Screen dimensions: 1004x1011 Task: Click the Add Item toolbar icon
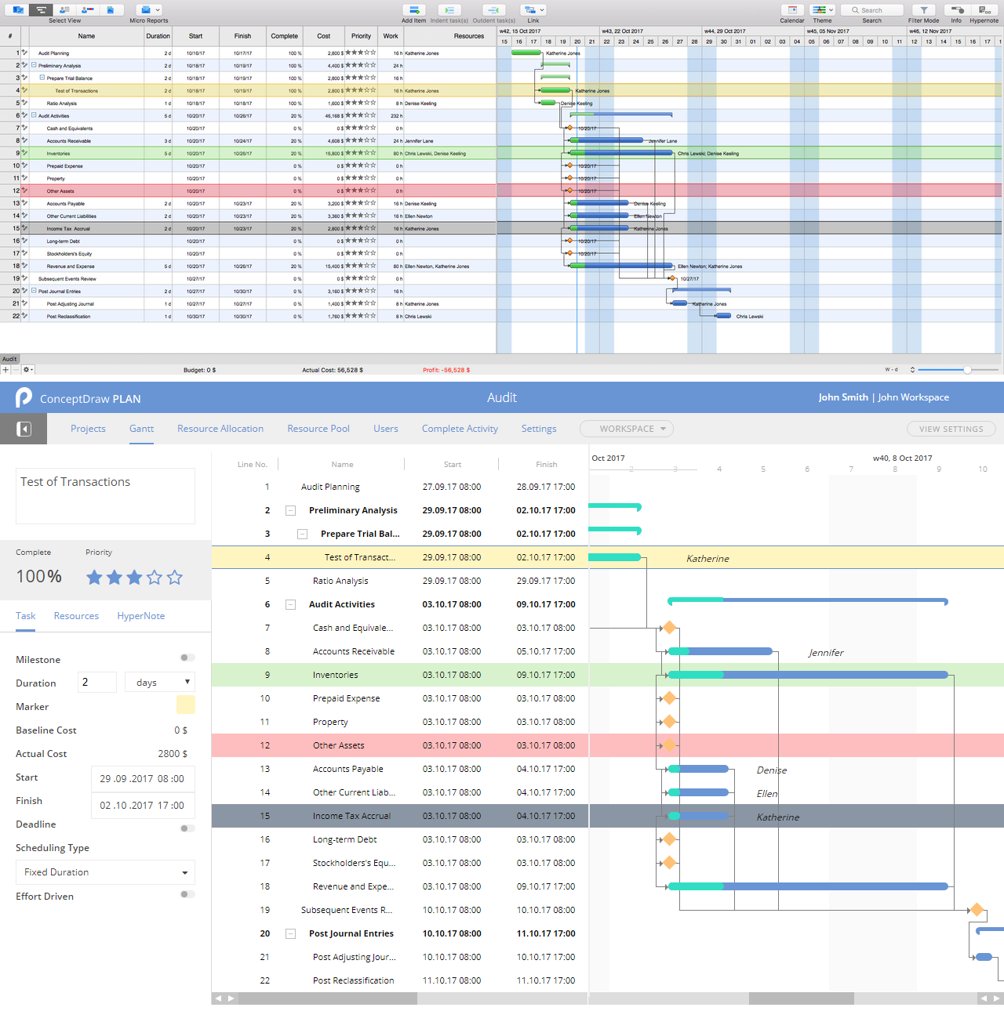413,10
